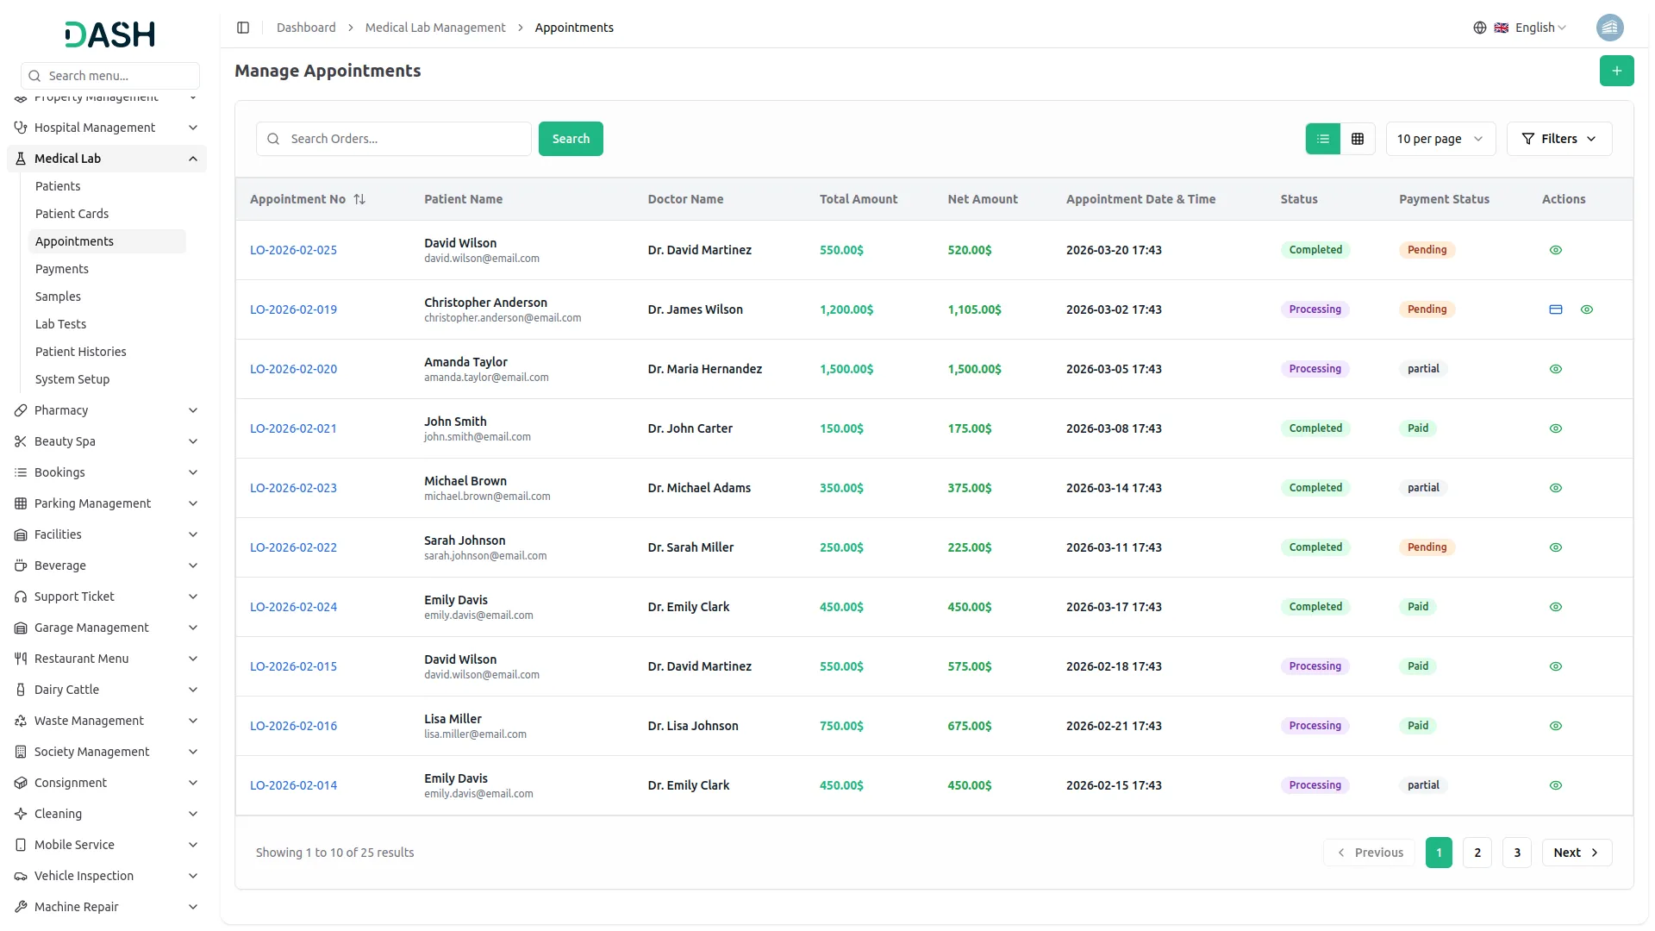Screen dimensions: 1655x931
Task: View appointment LO-2026-02-021 via eye icon
Action: pyautogui.click(x=1555, y=428)
